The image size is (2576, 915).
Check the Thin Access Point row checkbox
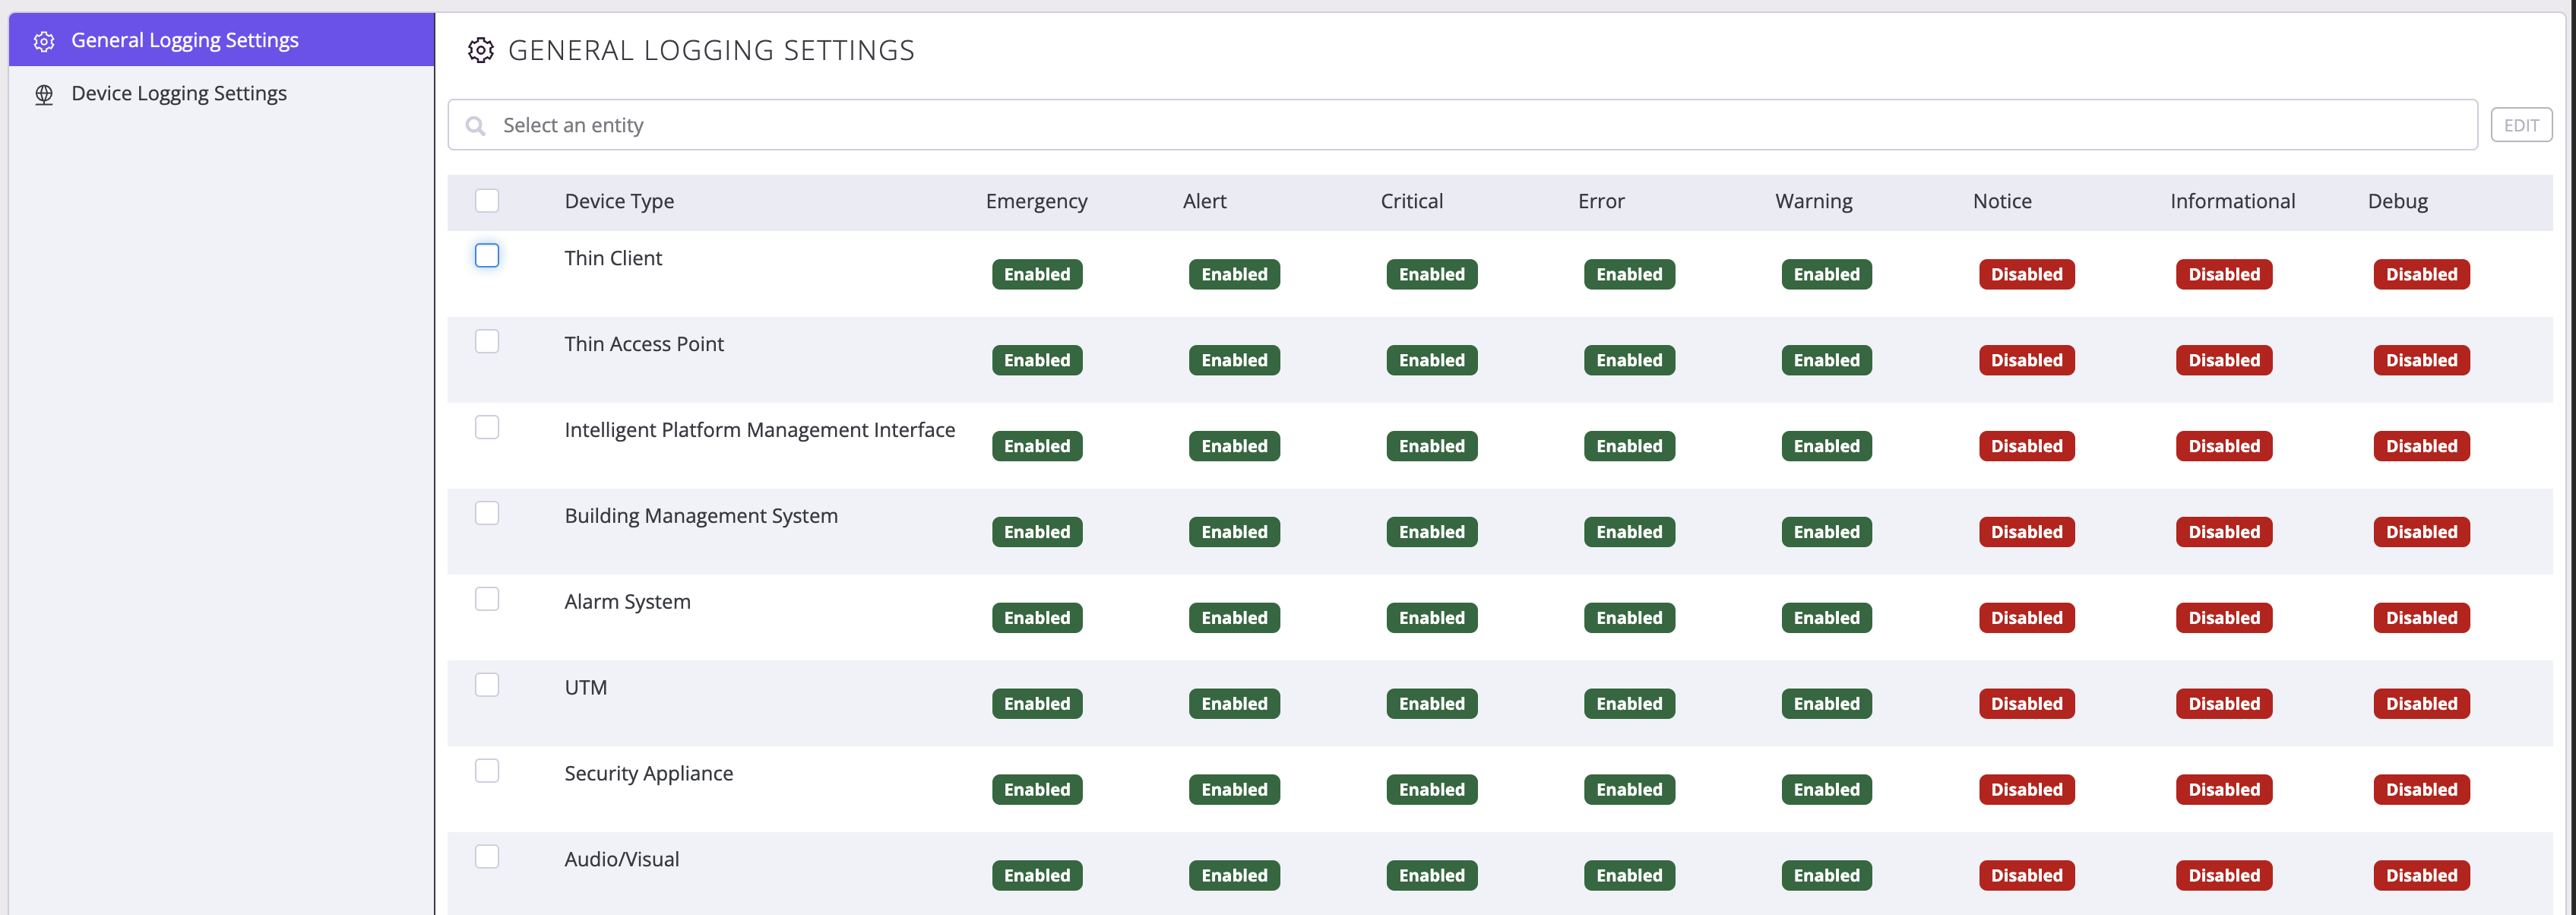(x=487, y=342)
